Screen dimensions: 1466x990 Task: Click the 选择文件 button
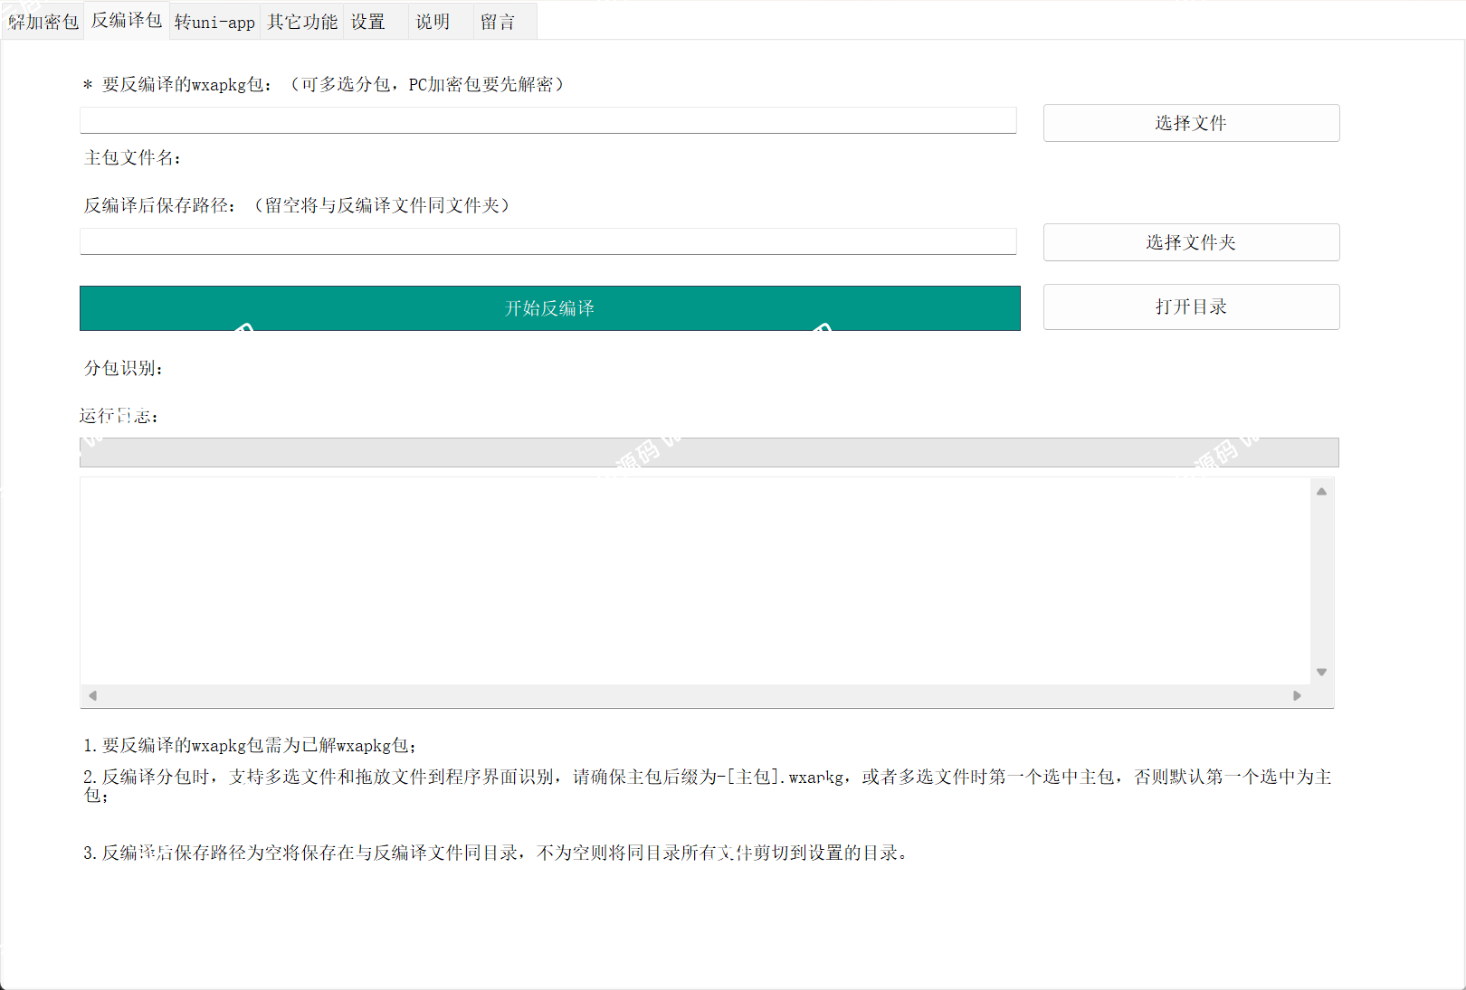[1190, 122]
